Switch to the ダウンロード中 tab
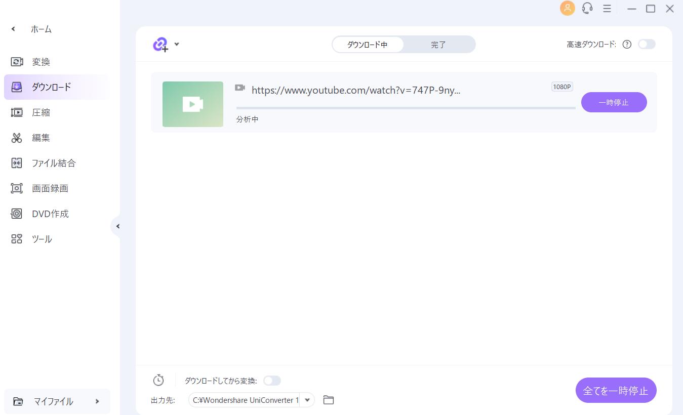This screenshot has width=683, height=415. coord(368,45)
